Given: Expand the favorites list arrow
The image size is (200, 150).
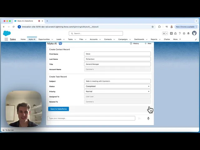Looking at the screenshot, I should [x=167, y=33].
